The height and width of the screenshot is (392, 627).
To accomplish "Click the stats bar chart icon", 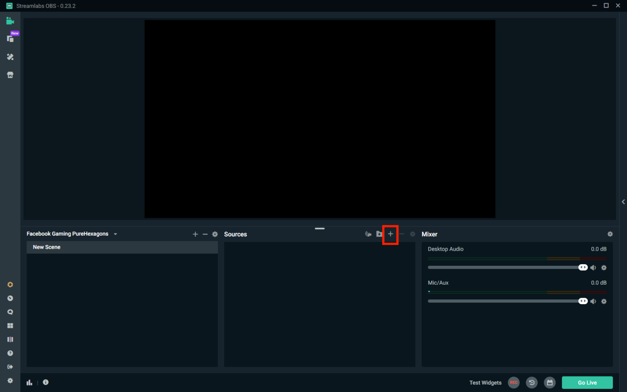I will [29, 382].
